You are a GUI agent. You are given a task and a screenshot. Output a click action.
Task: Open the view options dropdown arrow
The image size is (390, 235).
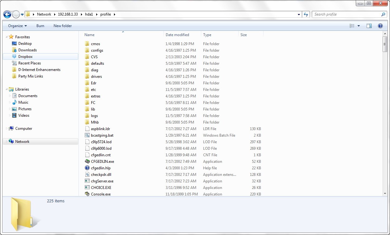(x=359, y=26)
